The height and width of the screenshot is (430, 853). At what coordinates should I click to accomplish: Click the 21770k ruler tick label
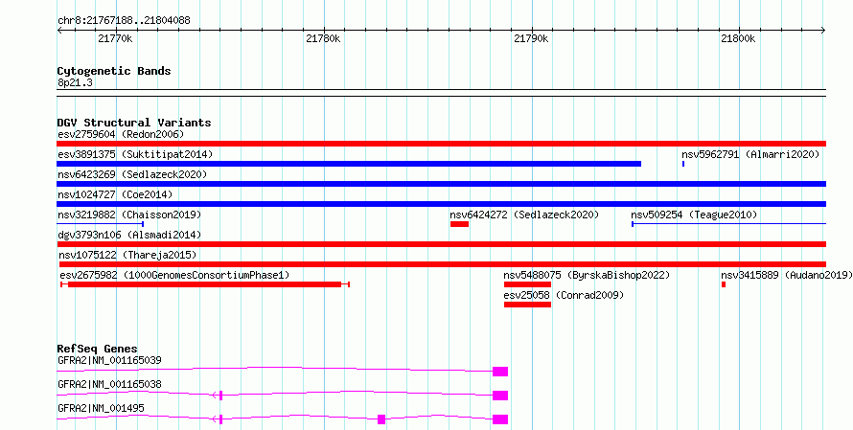point(115,38)
